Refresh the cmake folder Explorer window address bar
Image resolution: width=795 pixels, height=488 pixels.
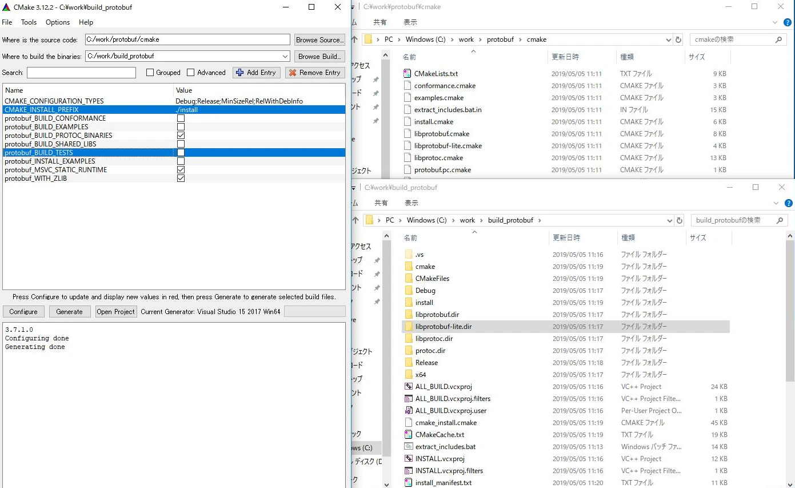(678, 39)
